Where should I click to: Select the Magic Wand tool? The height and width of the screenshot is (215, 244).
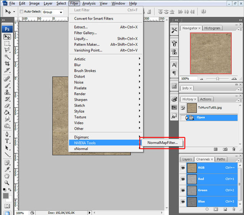pyautogui.click(x=7, y=56)
